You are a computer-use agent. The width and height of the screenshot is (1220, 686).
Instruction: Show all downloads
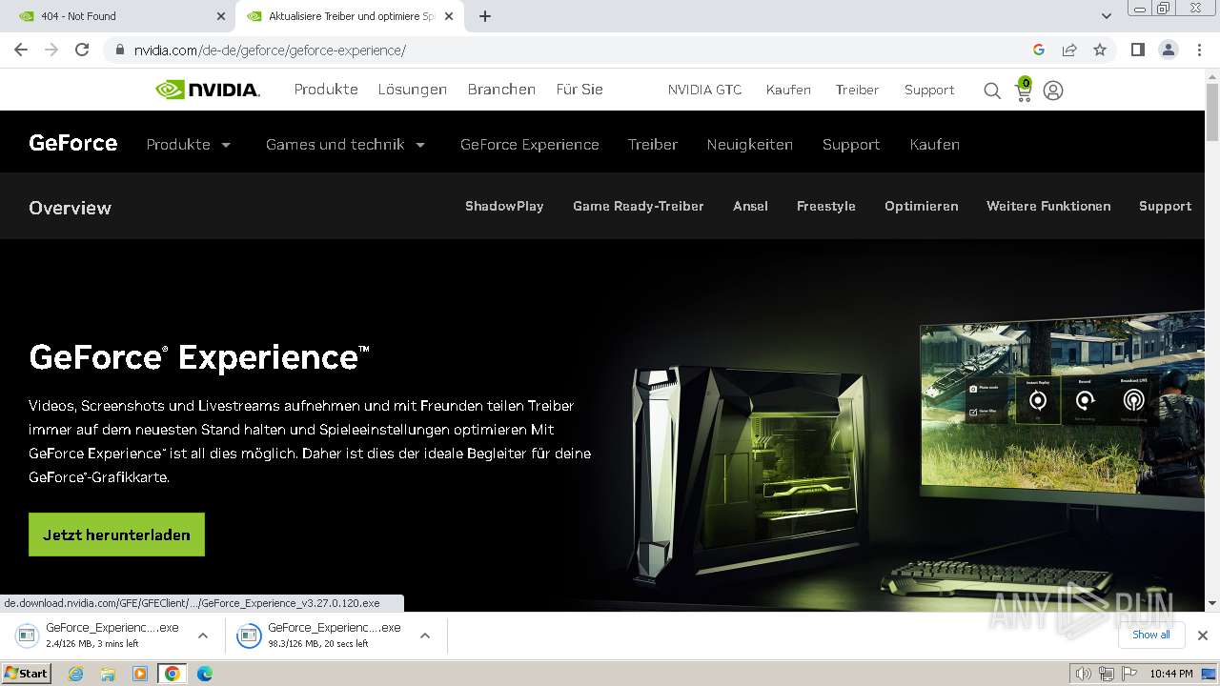click(x=1150, y=635)
